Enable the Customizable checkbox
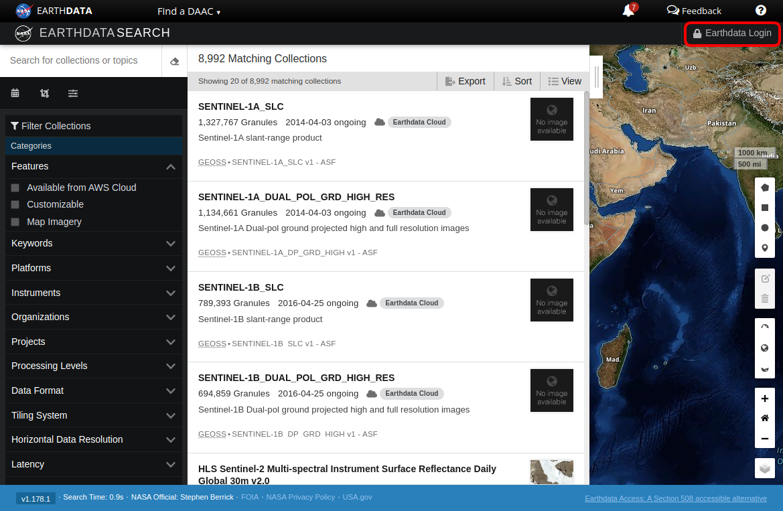The width and height of the screenshot is (783, 511). (15, 204)
